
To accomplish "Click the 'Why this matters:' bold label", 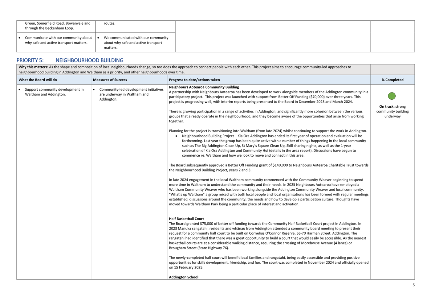I will coord(33,67).
